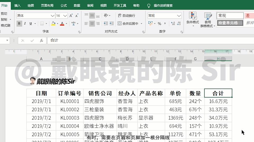
Task: Click Decrease Decimal icon
Action: [179, 23]
